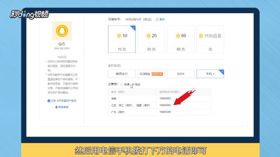Click the 联系客服 link

click(63, 107)
